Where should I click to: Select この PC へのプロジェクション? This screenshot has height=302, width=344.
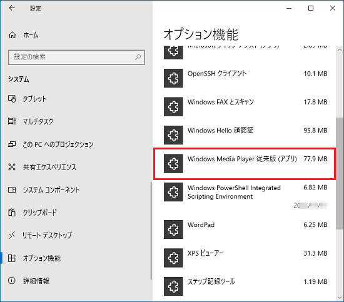pos(58,144)
